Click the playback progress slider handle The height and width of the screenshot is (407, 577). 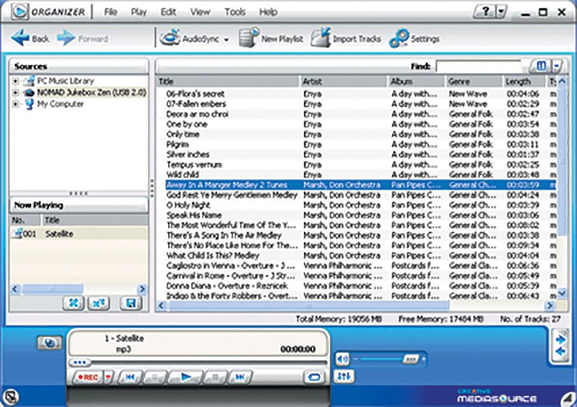click(x=80, y=363)
